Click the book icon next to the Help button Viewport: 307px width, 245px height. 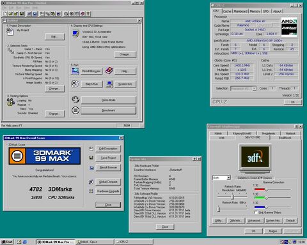pos(109,70)
